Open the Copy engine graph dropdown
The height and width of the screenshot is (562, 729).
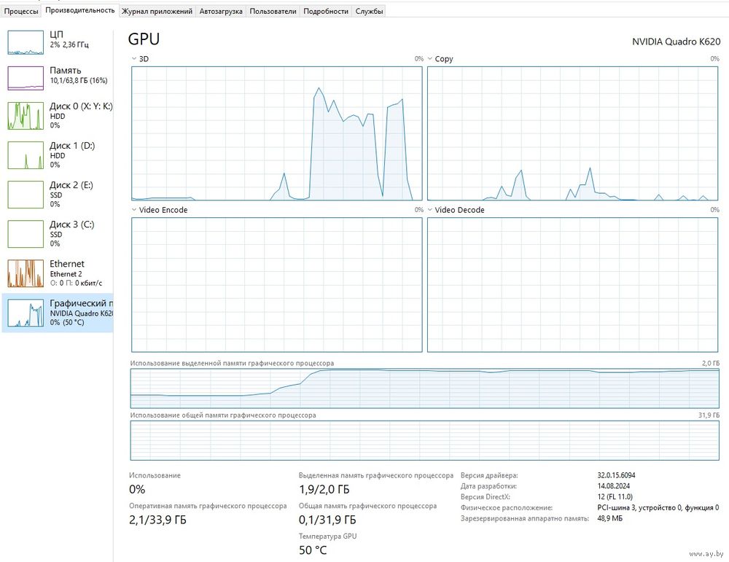430,59
